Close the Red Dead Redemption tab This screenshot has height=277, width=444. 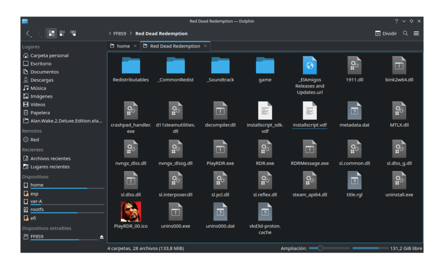(205, 46)
